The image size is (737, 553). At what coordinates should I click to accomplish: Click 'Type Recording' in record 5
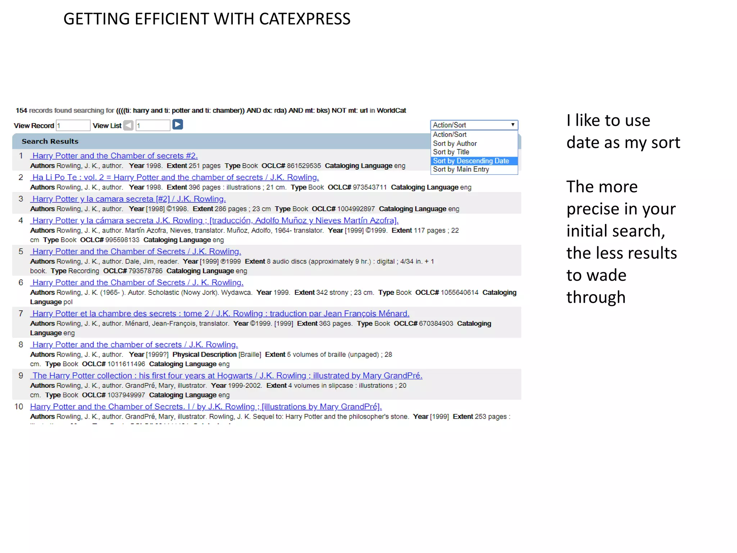pos(75,271)
